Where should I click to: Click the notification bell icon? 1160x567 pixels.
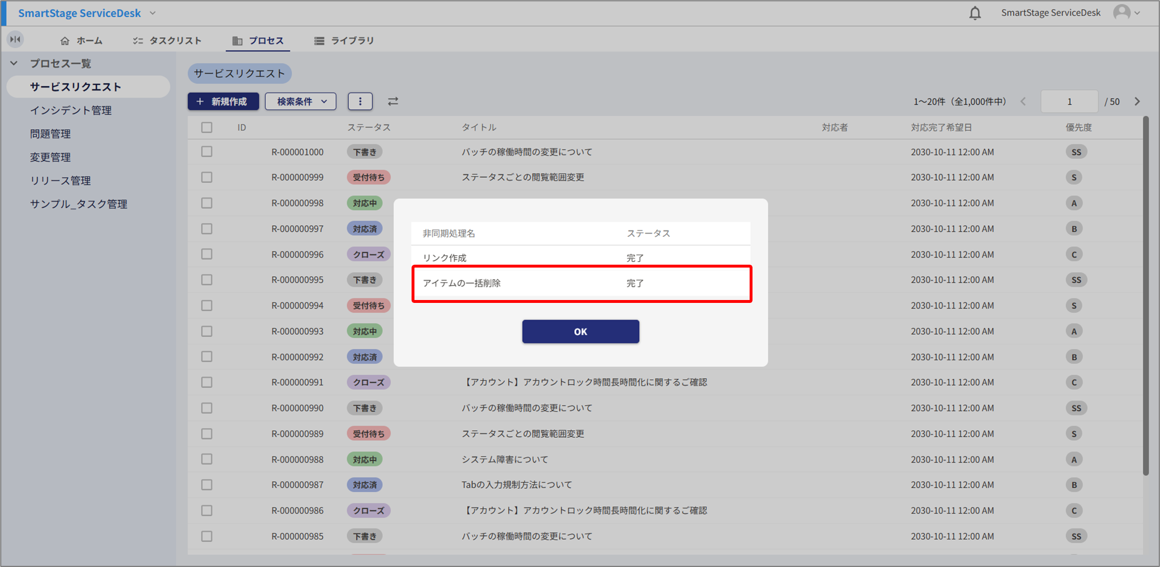(x=975, y=13)
